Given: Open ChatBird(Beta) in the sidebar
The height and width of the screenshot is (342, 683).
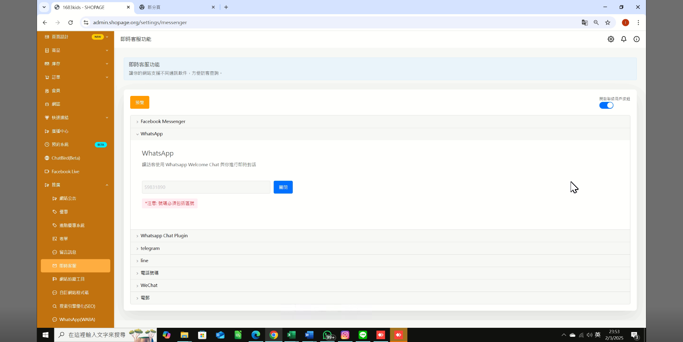Looking at the screenshot, I should (x=75, y=158).
